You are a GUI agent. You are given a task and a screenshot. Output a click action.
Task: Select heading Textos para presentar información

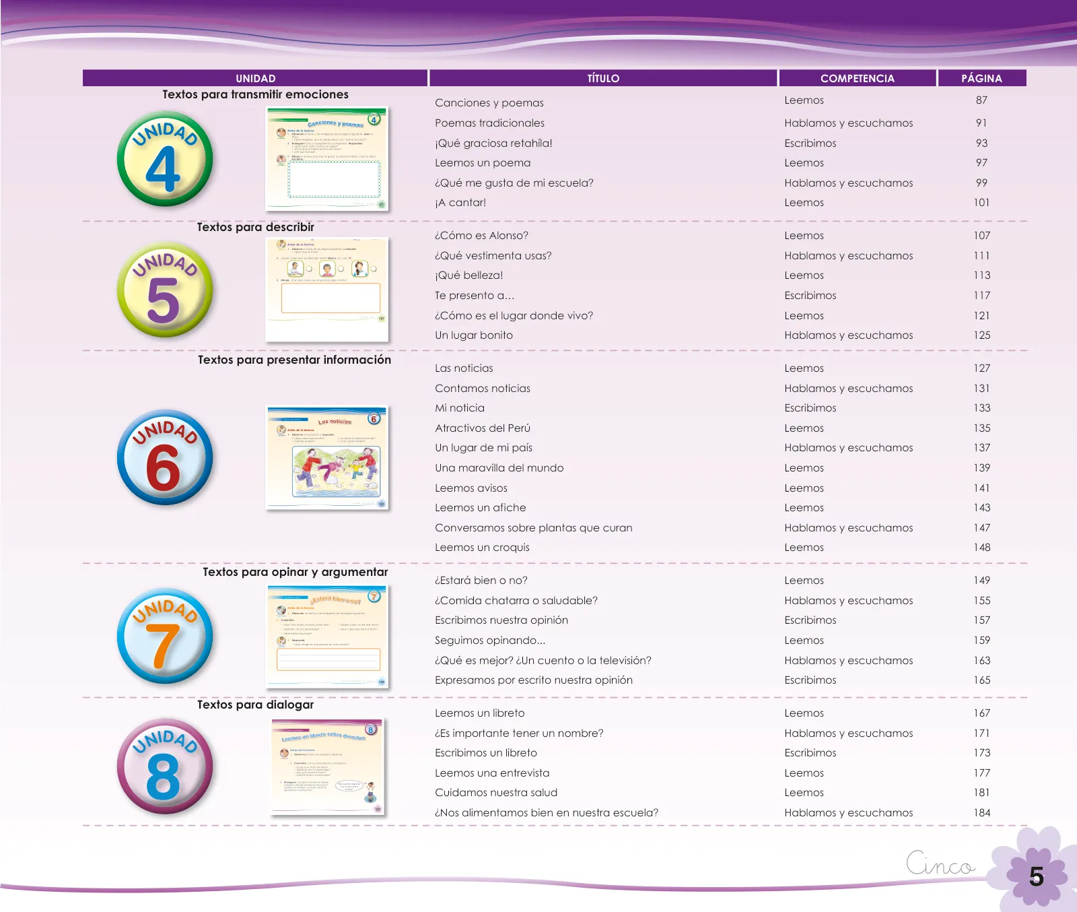pos(294,360)
